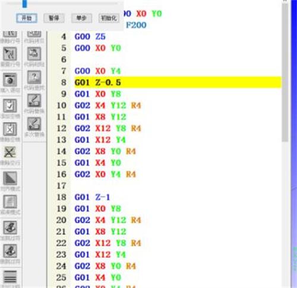Click the camera insert icon
This screenshot has width=297, height=288.
click(10, 80)
